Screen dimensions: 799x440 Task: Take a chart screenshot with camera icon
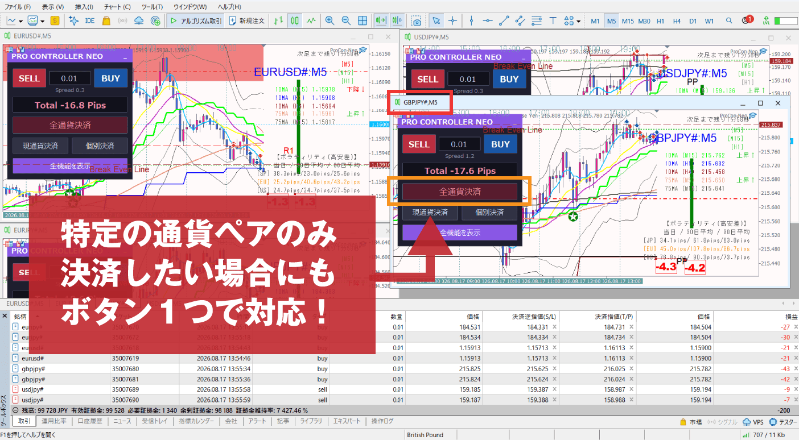pyautogui.click(x=417, y=21)
